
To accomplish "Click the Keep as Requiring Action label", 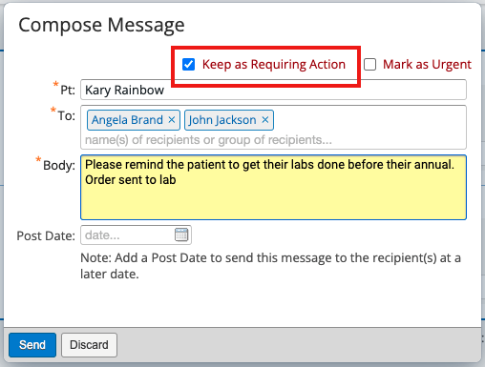I will pyautogui.click(x=274, y=64).
